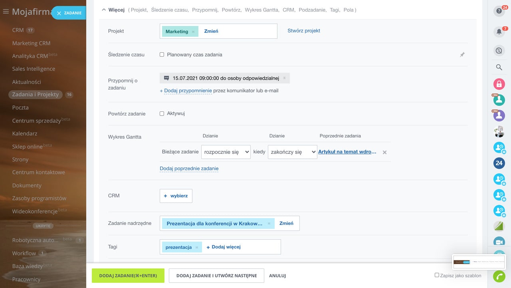Viewport: 511px width, 288px height.
Task: Enable Planowany czas zadania checkbox
Action: coord(162,55)
